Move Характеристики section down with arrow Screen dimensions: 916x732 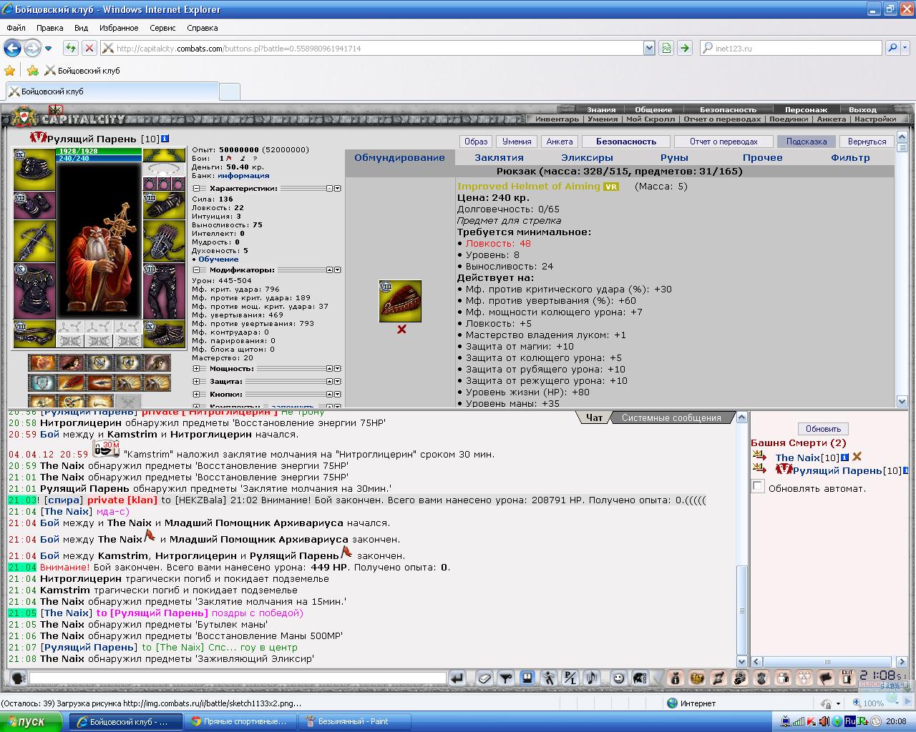click(x=338, y=188)
